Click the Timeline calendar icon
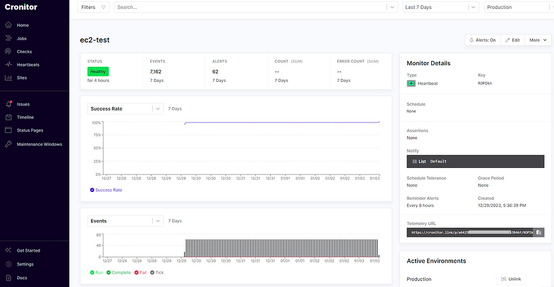 click(x=8, y=117)
